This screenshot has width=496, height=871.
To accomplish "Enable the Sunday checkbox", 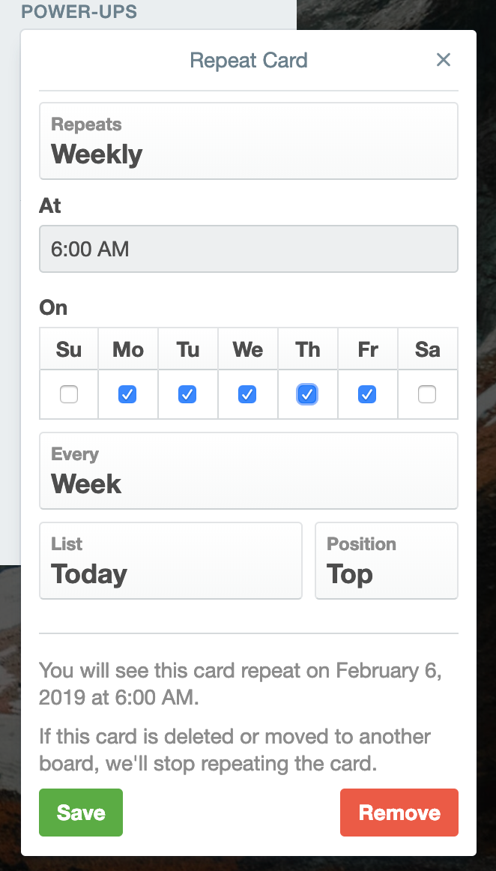I will point(69,394).
